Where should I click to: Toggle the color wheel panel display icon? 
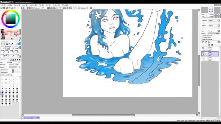tap(1, 8)
